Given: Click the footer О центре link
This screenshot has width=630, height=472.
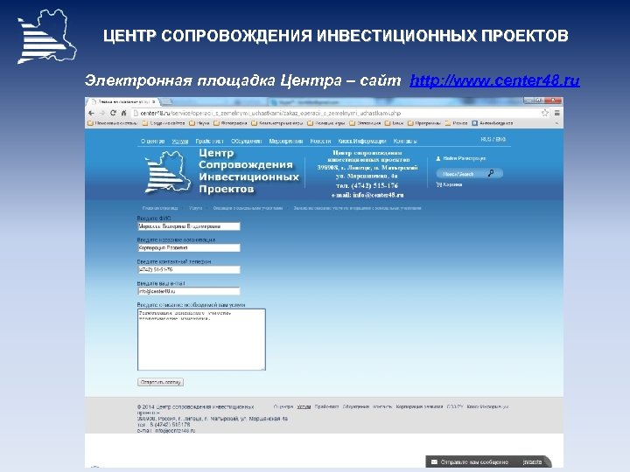Looking at the screenshot, I should pos(283,406).
